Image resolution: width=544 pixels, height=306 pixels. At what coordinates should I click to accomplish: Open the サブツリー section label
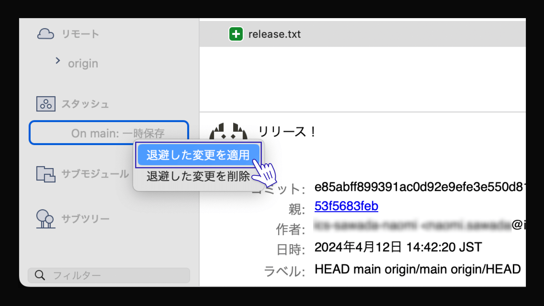click(85, 219)
